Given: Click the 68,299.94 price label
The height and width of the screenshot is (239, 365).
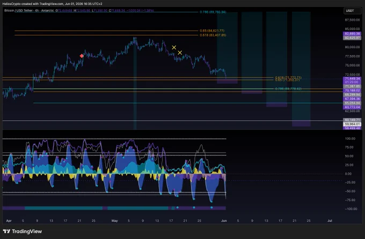Looking at the screenshot, I should [x=352, y=95].
